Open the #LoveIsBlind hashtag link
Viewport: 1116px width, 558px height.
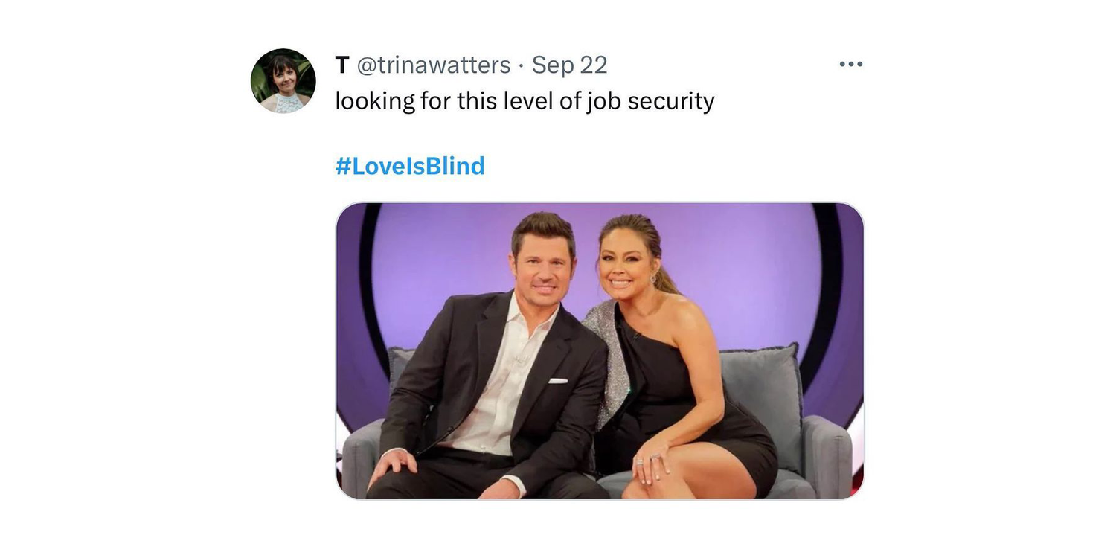410,166
